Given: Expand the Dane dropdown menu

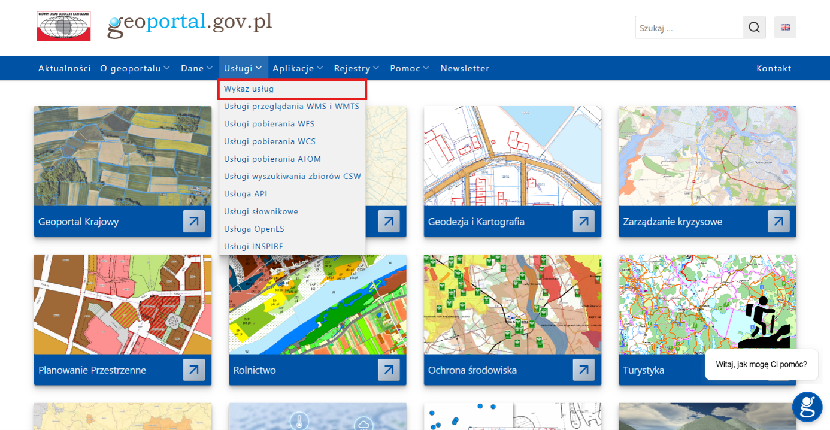Looking at the screenshot, I should (197, 68).
